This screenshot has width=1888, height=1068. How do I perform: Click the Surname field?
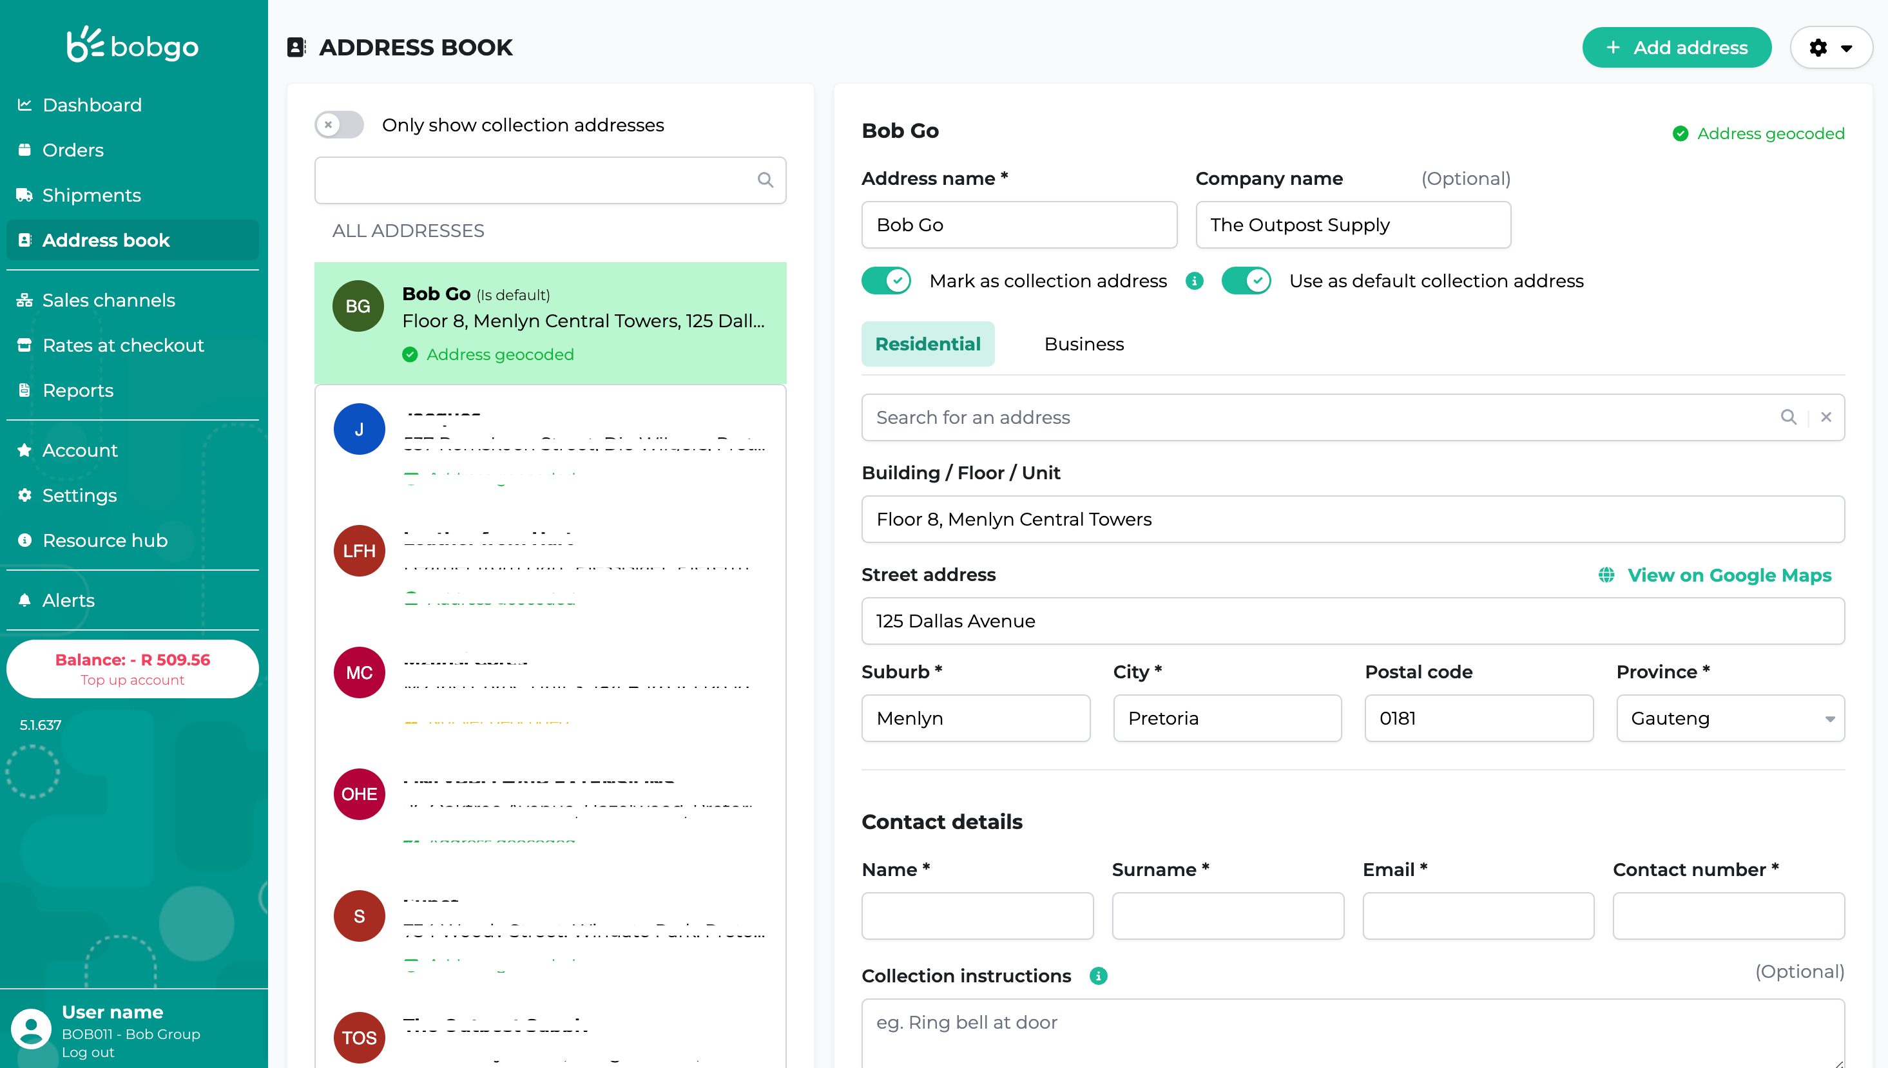pyautogui.click(x=1228, y=916)
